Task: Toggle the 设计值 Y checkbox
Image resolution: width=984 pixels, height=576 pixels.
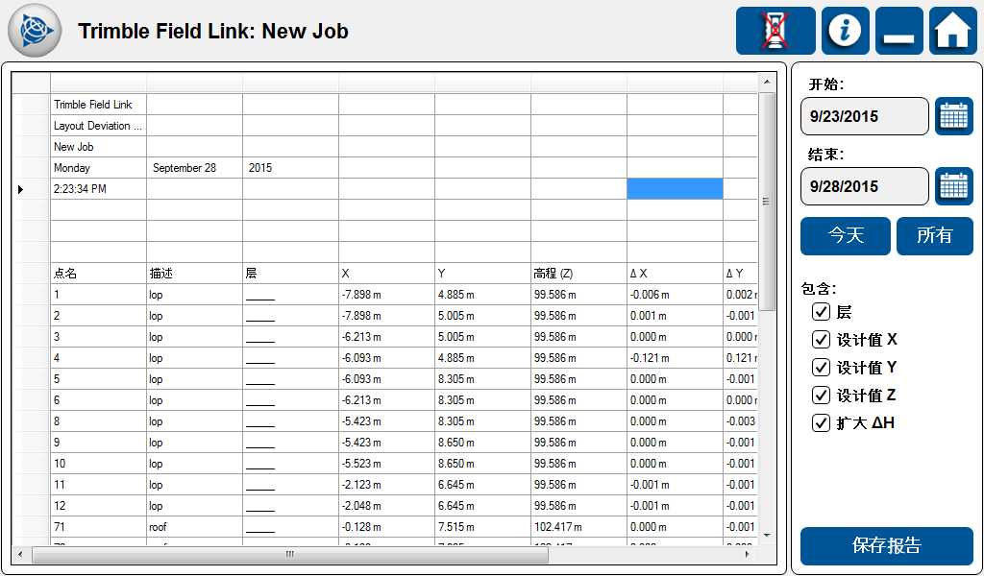Action: click(821, 367)
